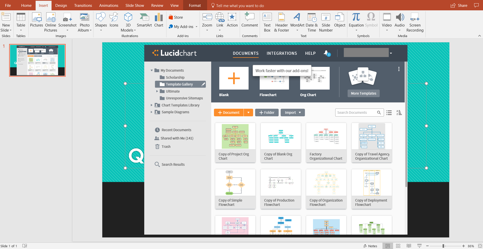
Task: Open Header & Footer dialog
Action: pyautogui.click(x=281, y=22)
